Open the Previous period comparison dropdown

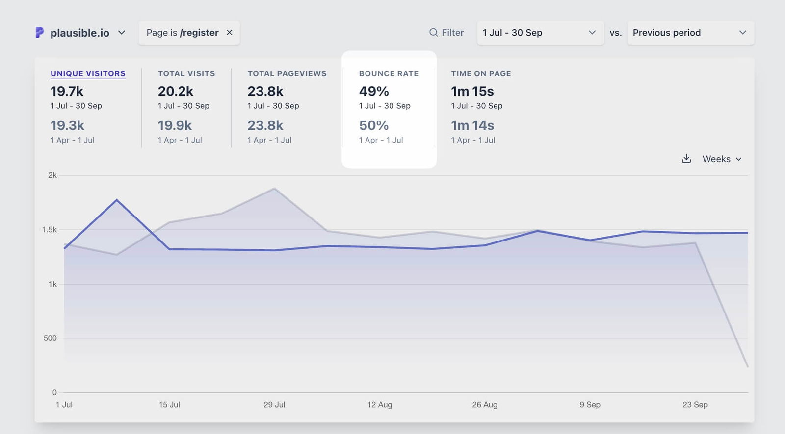[x=690, y=33]
